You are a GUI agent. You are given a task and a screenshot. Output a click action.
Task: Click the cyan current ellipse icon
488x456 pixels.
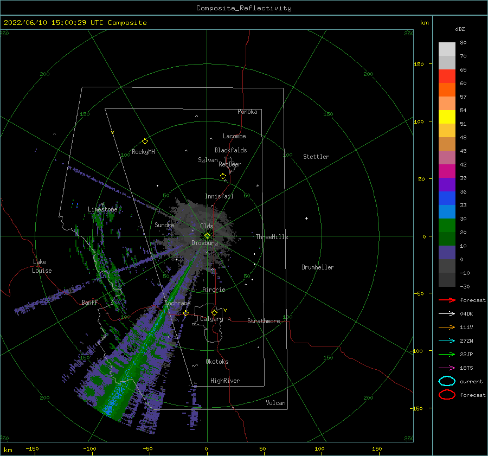point(447,381)
